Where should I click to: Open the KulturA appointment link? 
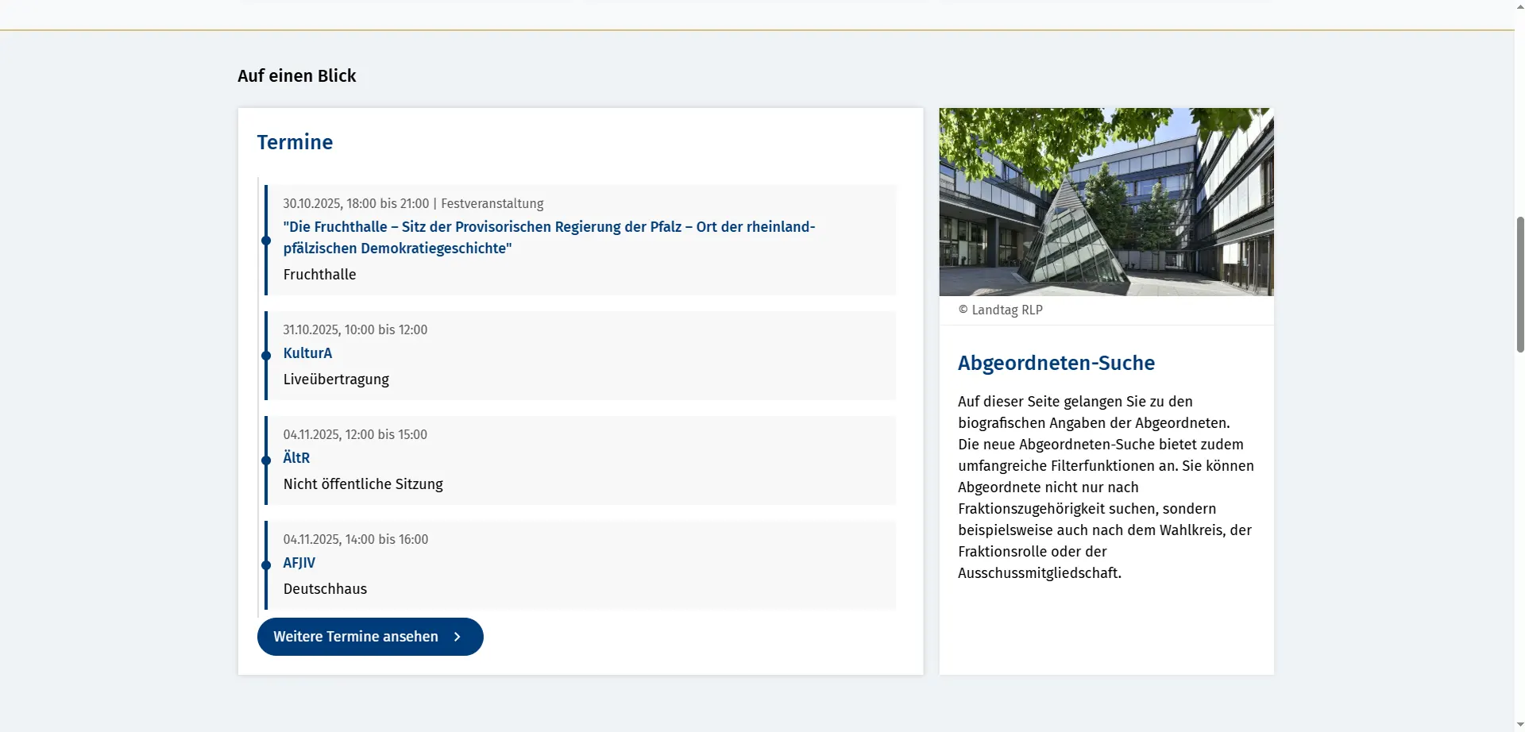click(x=307, y=353)
